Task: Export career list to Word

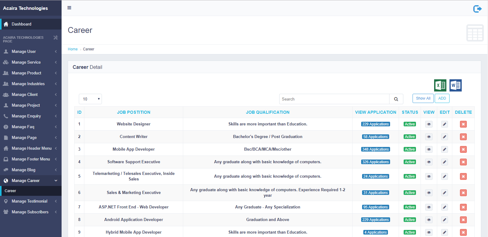Action: (455, 85)
